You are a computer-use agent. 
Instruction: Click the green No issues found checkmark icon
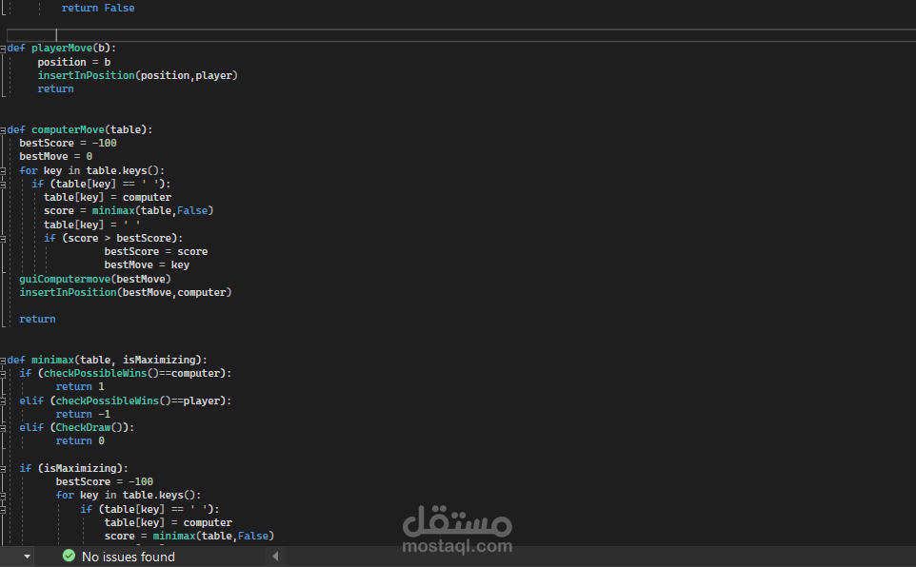click(69, 556)
